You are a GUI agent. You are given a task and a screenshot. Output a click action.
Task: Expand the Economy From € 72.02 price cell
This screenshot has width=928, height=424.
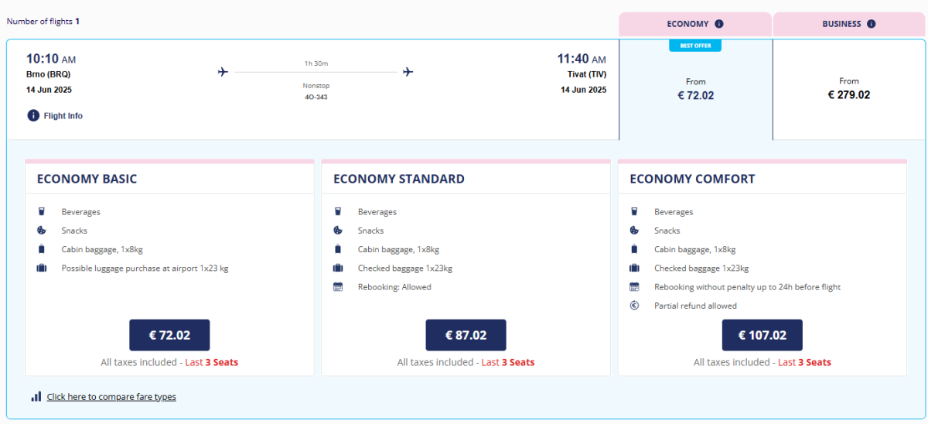(695, 90)
